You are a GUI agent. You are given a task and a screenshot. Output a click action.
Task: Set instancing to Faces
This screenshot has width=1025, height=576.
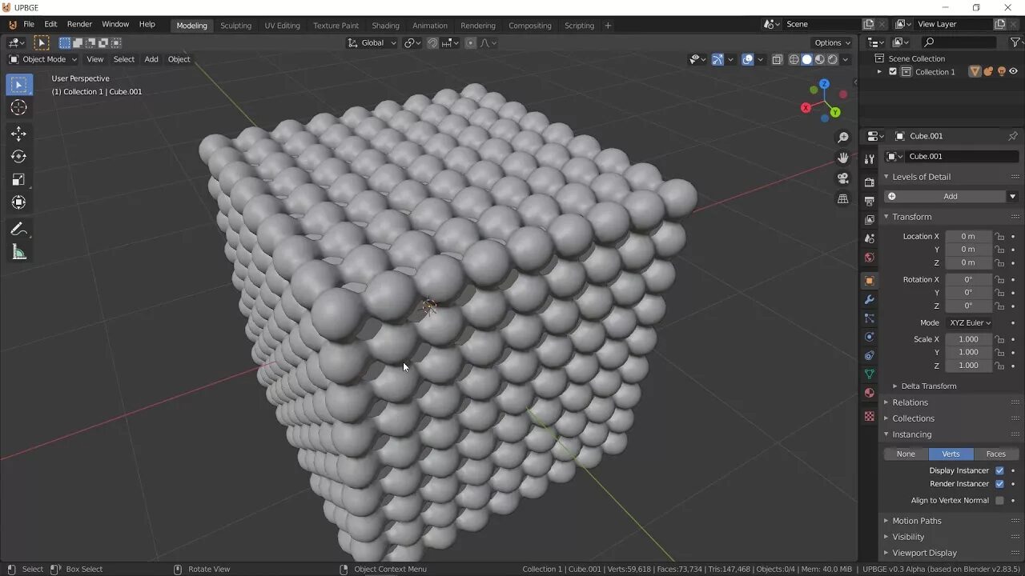pyautogui.click(x=995, y=454)
